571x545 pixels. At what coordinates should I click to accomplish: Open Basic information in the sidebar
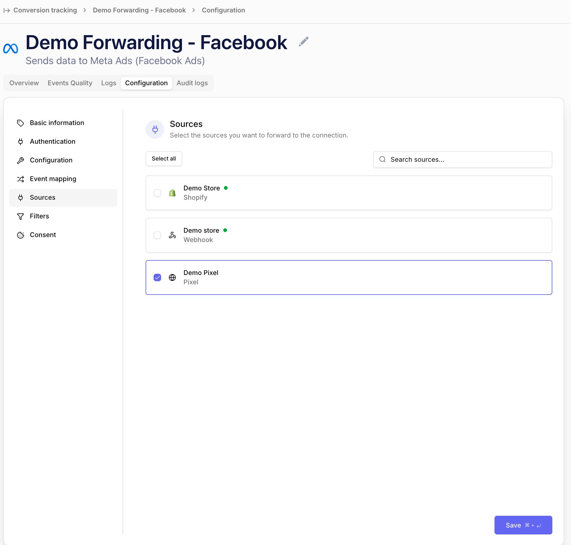[63, 123]
